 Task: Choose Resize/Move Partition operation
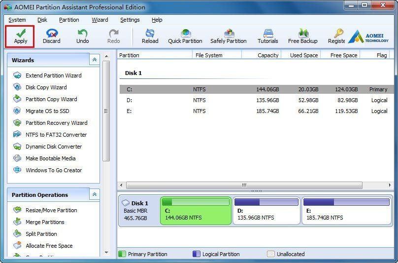pyautogui.click(x=45, y=210)
